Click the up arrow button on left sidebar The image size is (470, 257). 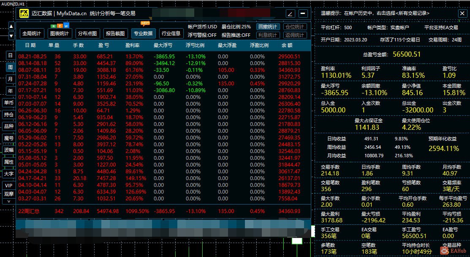(x=11, y=26)
